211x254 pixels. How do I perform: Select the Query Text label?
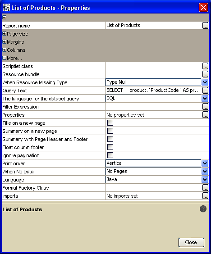click(x=14, y=91)
